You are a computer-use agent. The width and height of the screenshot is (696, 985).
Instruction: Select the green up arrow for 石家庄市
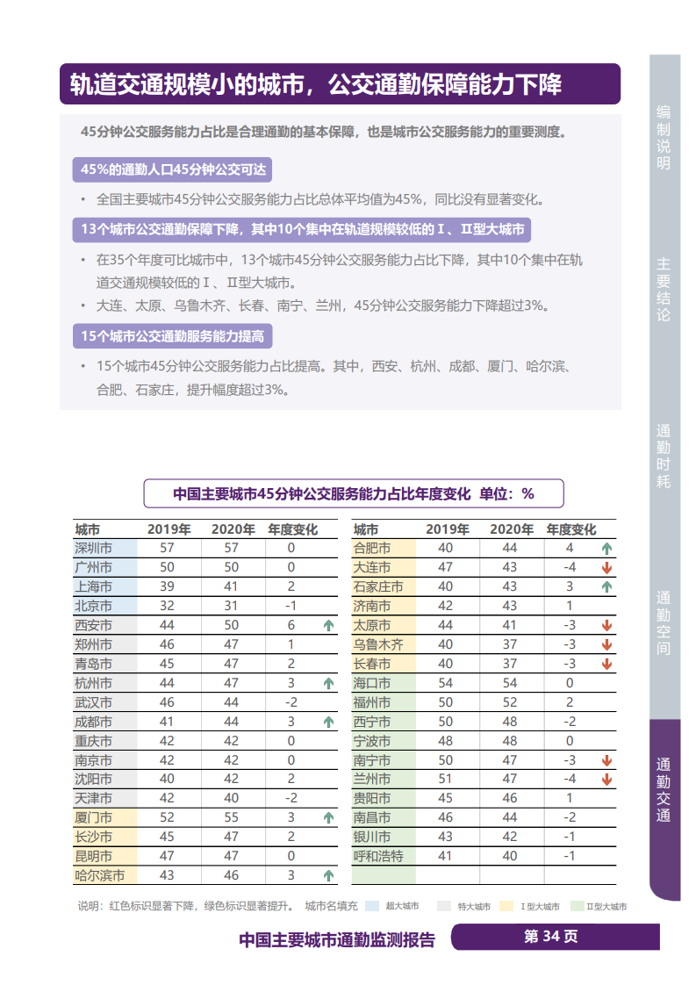tap(606, 586)
